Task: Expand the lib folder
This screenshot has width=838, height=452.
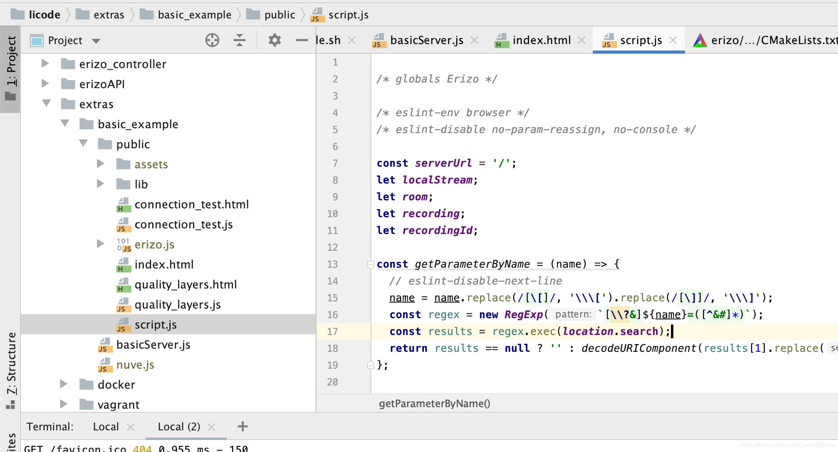Action: tap(101, 184)
